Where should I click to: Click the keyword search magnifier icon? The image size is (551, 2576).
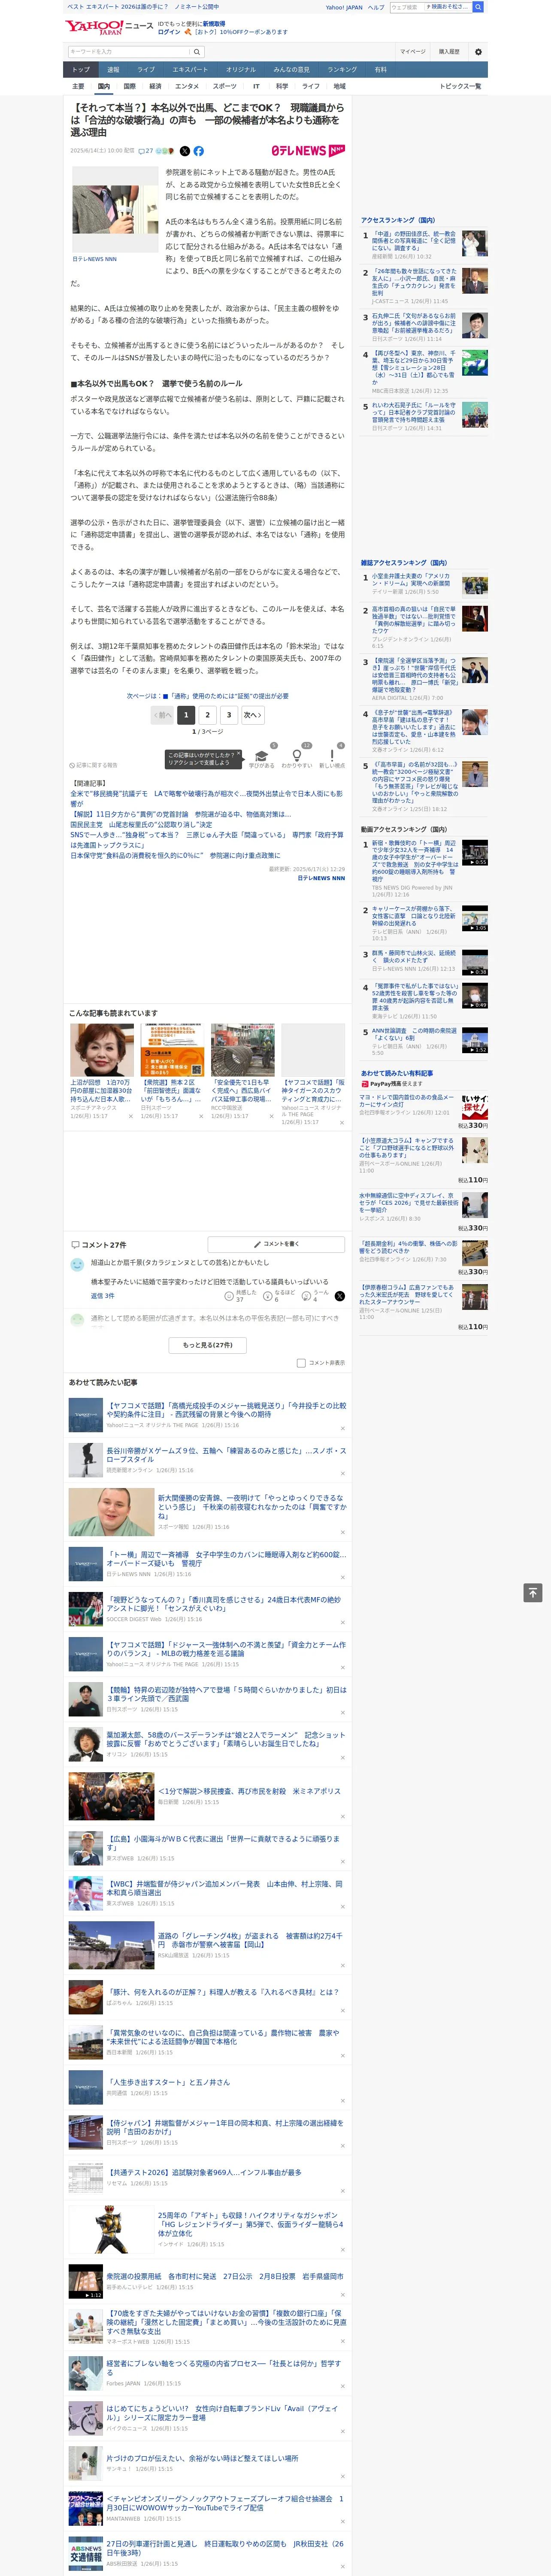click(x=197, y=52)
